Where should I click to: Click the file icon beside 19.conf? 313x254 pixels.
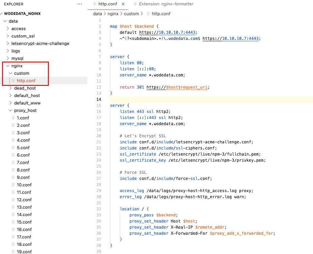coord(13,252)
